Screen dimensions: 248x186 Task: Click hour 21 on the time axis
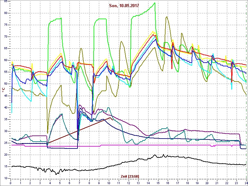[x=217, y=183]
